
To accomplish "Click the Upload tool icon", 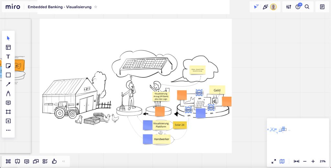I will point(8,121).
